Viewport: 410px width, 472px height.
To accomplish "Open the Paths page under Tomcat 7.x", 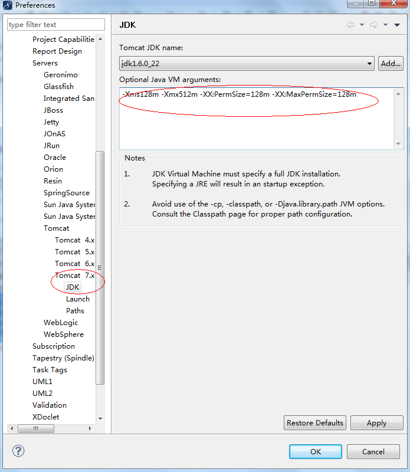I will click(76, 311).
